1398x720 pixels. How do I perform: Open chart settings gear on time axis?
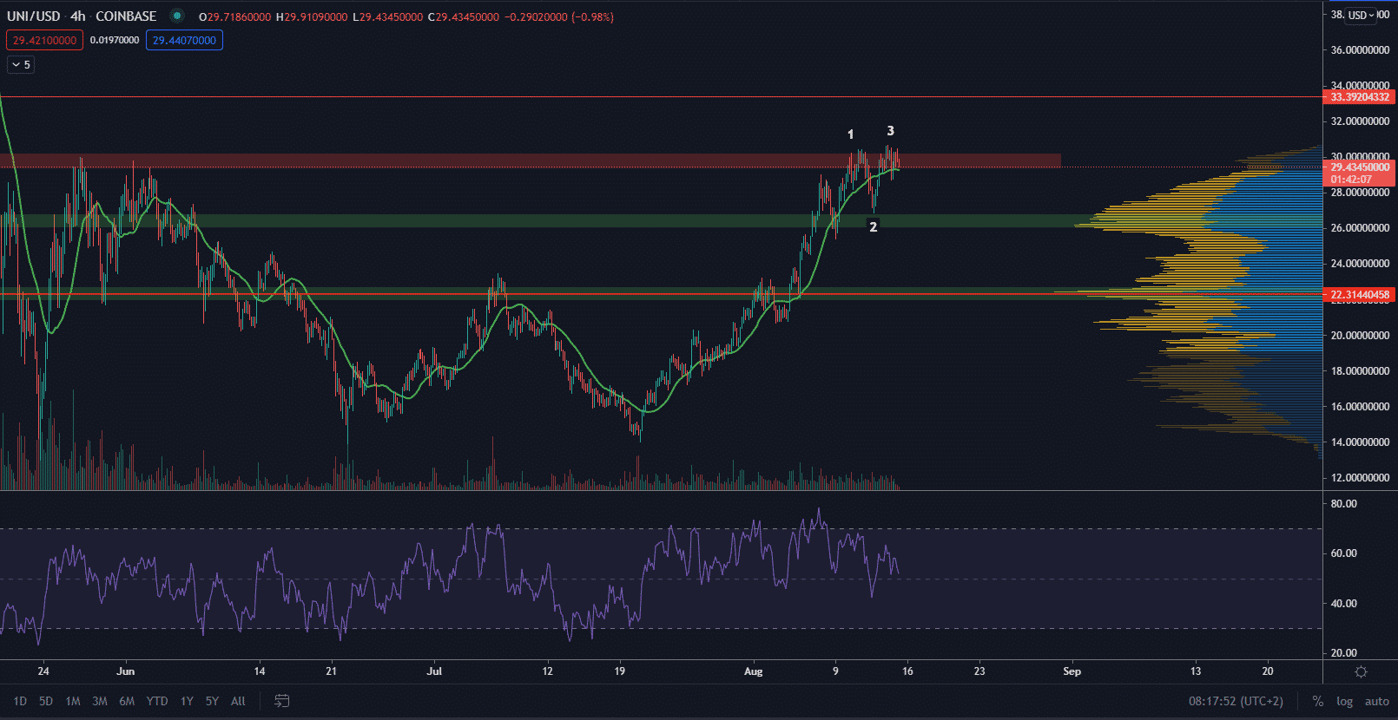[1361, 671]
